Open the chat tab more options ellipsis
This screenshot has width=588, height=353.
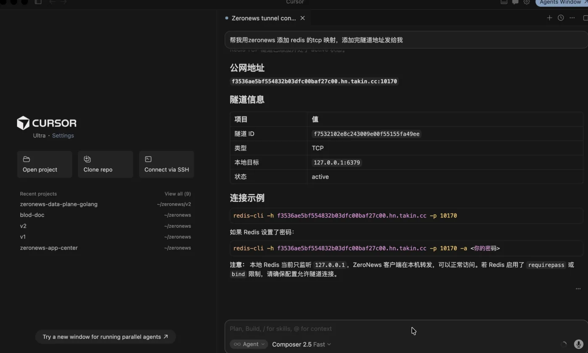(x=572, y=18)
